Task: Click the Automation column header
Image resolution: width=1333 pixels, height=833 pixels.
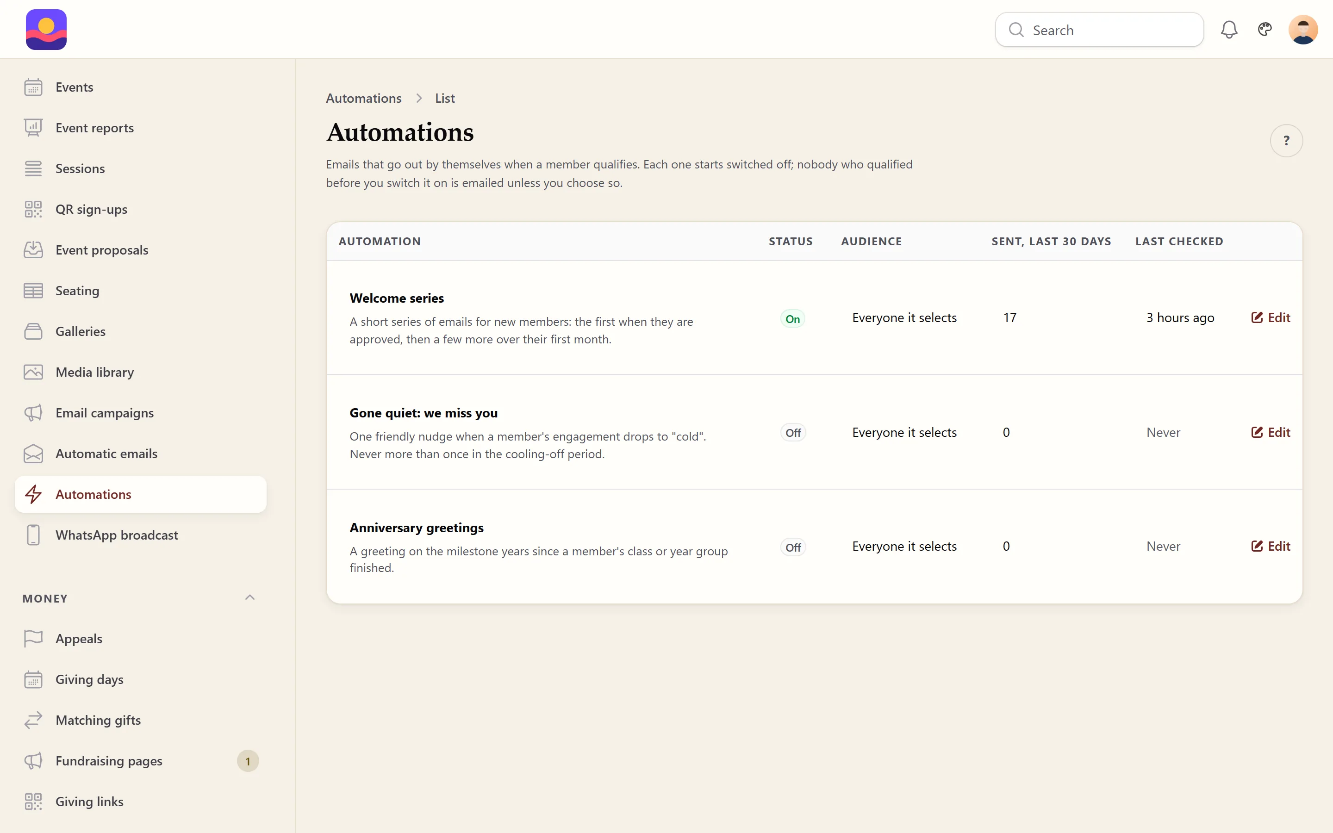Action: point(380,241)
